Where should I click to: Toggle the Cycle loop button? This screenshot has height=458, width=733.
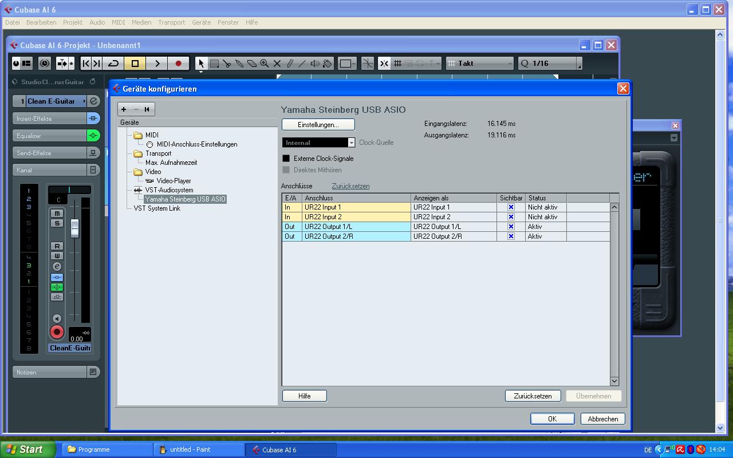tap(113, 64)
